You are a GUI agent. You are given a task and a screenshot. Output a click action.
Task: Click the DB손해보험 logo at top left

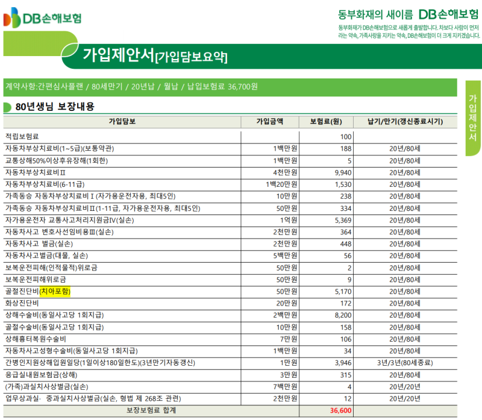[42, 18]
